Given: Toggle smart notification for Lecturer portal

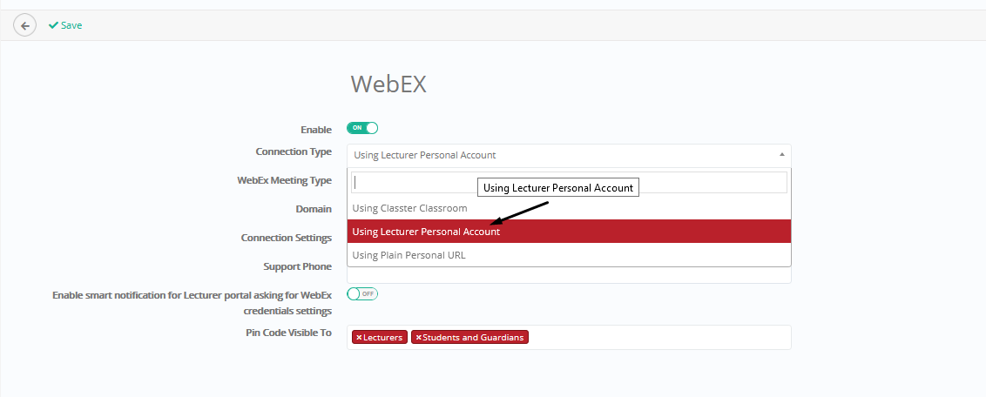Looking at the screenshot, I should (x=362, y=294).
